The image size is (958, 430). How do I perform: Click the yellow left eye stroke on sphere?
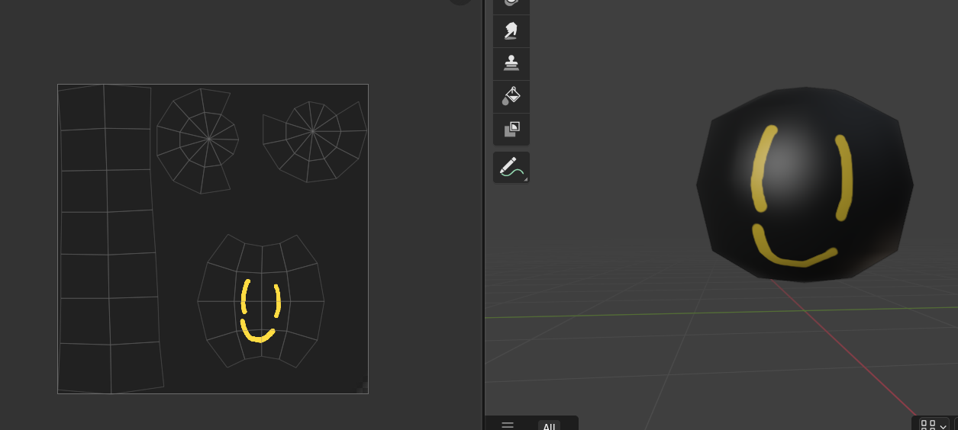[762, 169]
